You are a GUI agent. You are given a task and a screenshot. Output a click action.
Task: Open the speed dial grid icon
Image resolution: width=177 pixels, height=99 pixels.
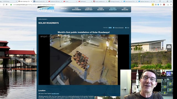(x=7, y=5)
